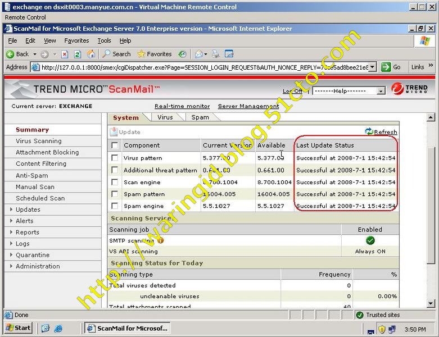Click the Print icon in toolbar
The height and width of the screenshot is (337, 439).
215,54
